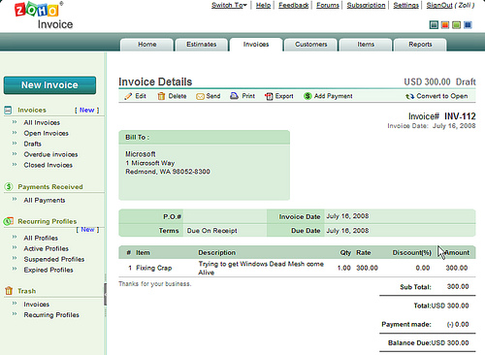Click the Delete trash can icon
The height and width of the screenshot is (355, 485).
(x=161, y=96)
